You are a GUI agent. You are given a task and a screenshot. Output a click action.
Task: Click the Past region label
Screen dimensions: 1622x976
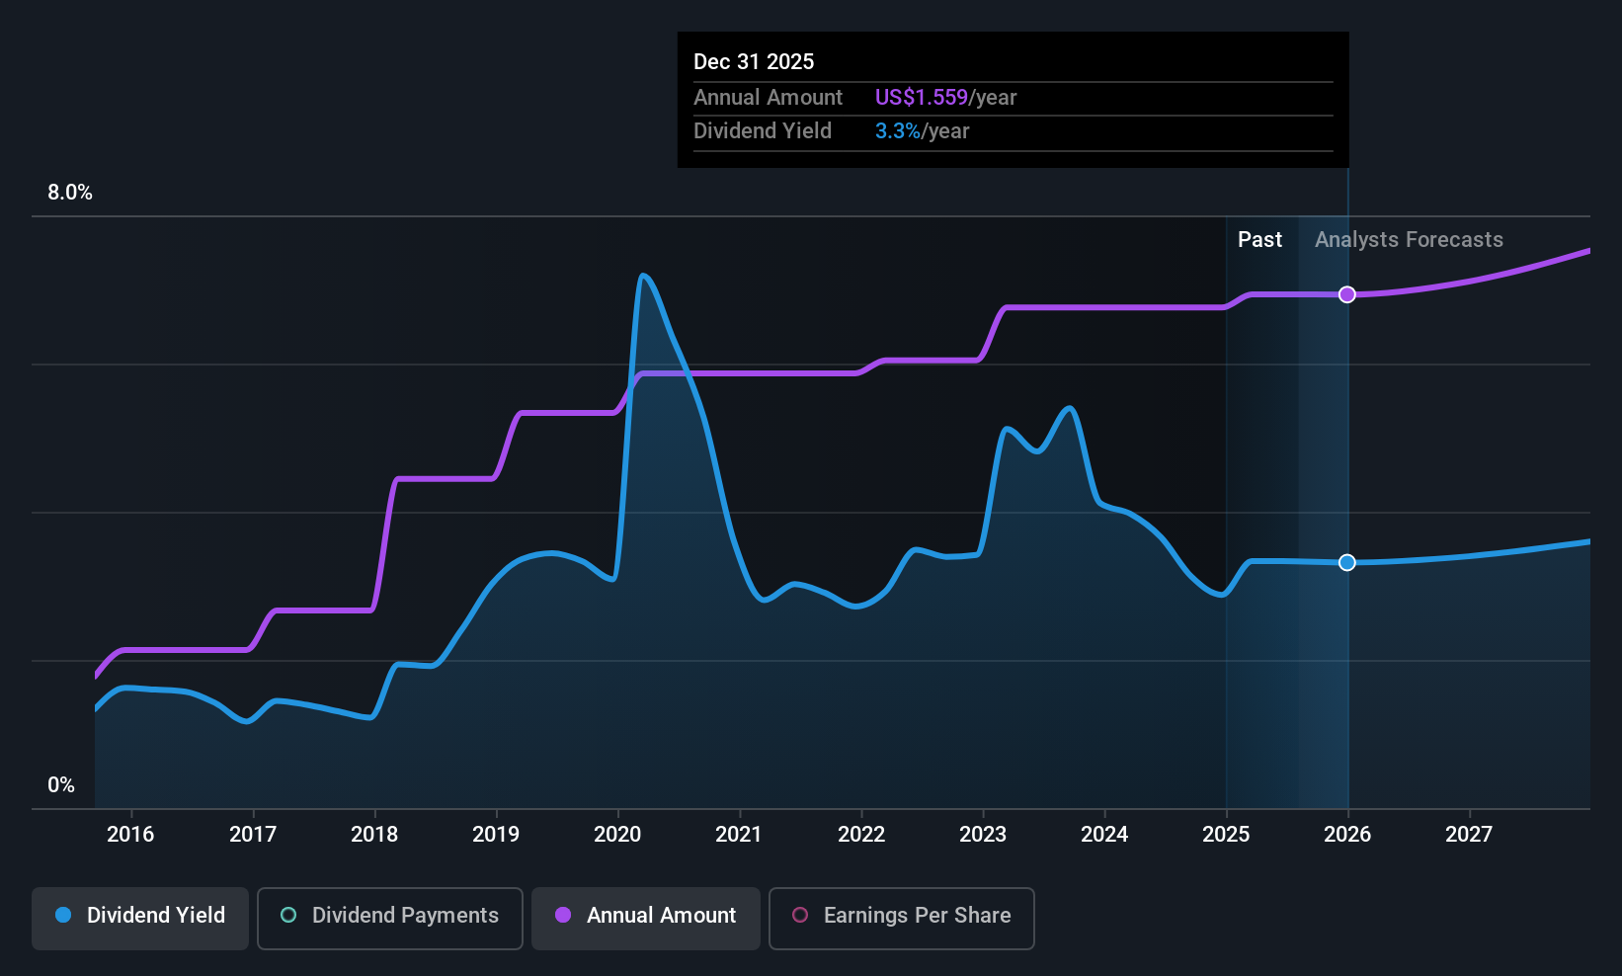tap(1259, 239)
